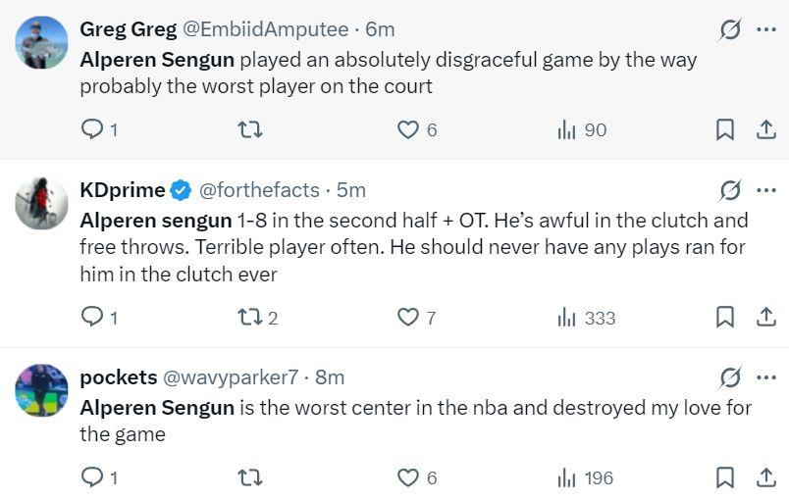The width and height of the screenshot is (789, 501).
Task: Open more options on pockets' tweet
Action: pyautogui.click(x=766, y=377)
